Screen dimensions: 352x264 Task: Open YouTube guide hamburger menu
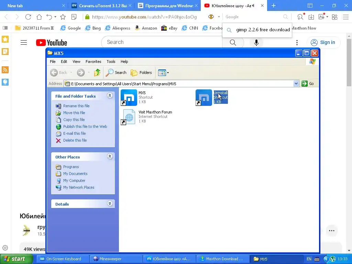point(24,42)
